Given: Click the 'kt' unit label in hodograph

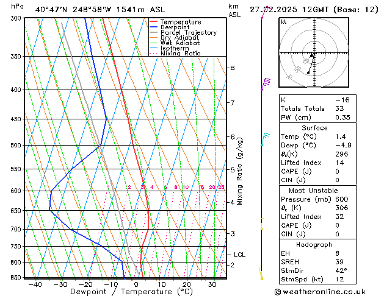Looking at the screenshot, I should (284, 22).
